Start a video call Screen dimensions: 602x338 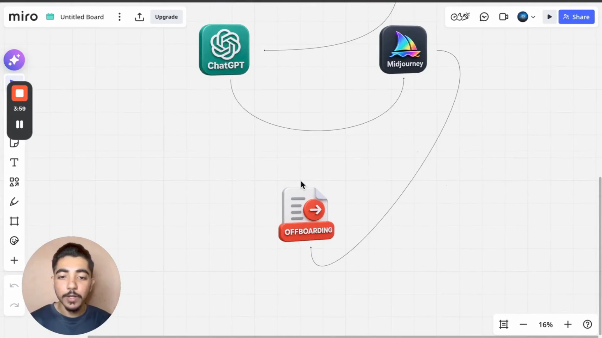(x=504, y=17)
